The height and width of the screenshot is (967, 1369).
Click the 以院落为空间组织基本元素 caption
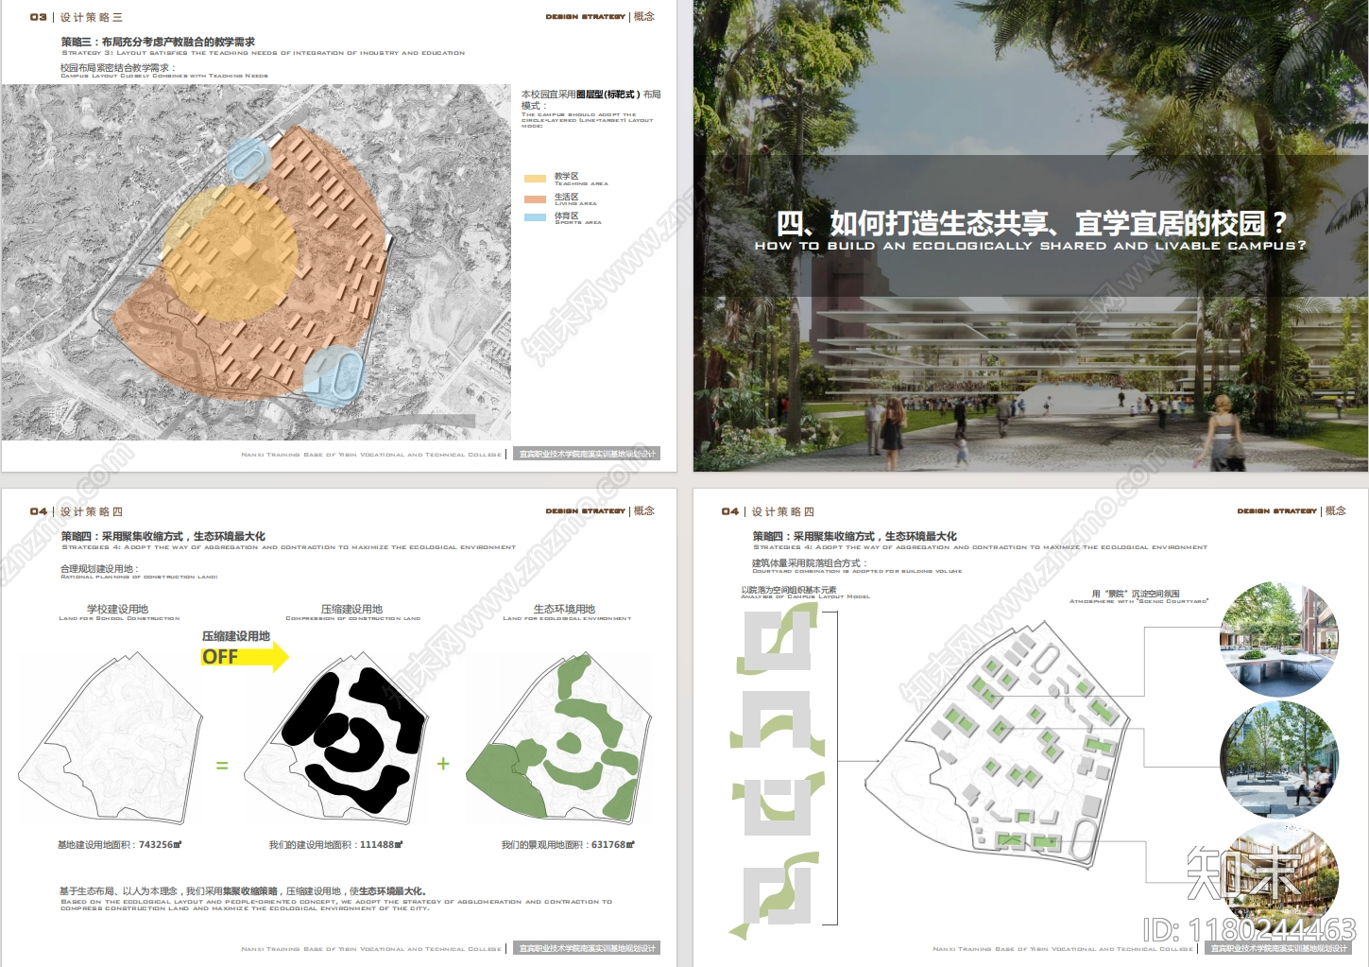coord(789,590)
